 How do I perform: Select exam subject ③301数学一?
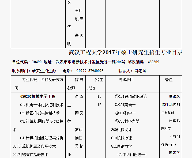125,113
